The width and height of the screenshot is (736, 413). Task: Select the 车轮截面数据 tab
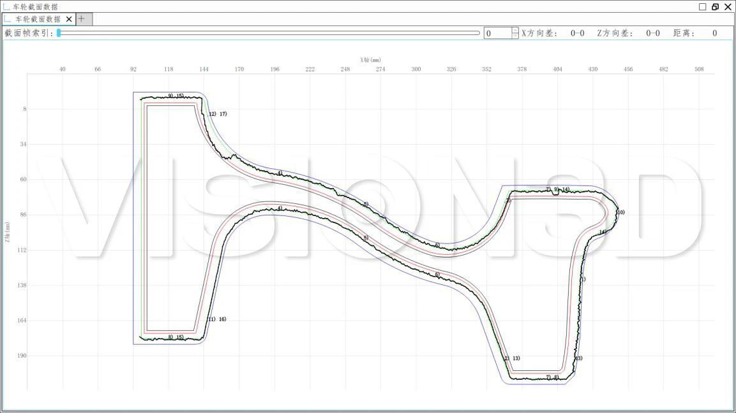tap(37, 19)
